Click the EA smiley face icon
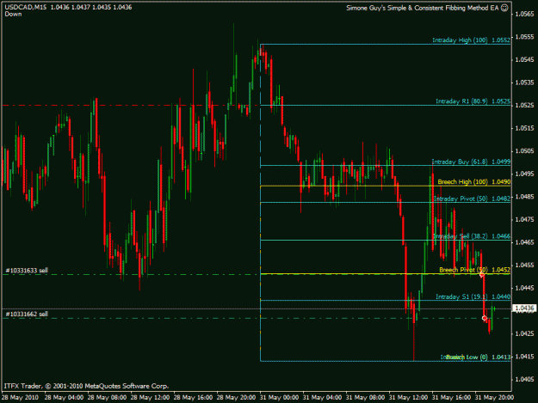538x403 pixels. pos(504,8)
